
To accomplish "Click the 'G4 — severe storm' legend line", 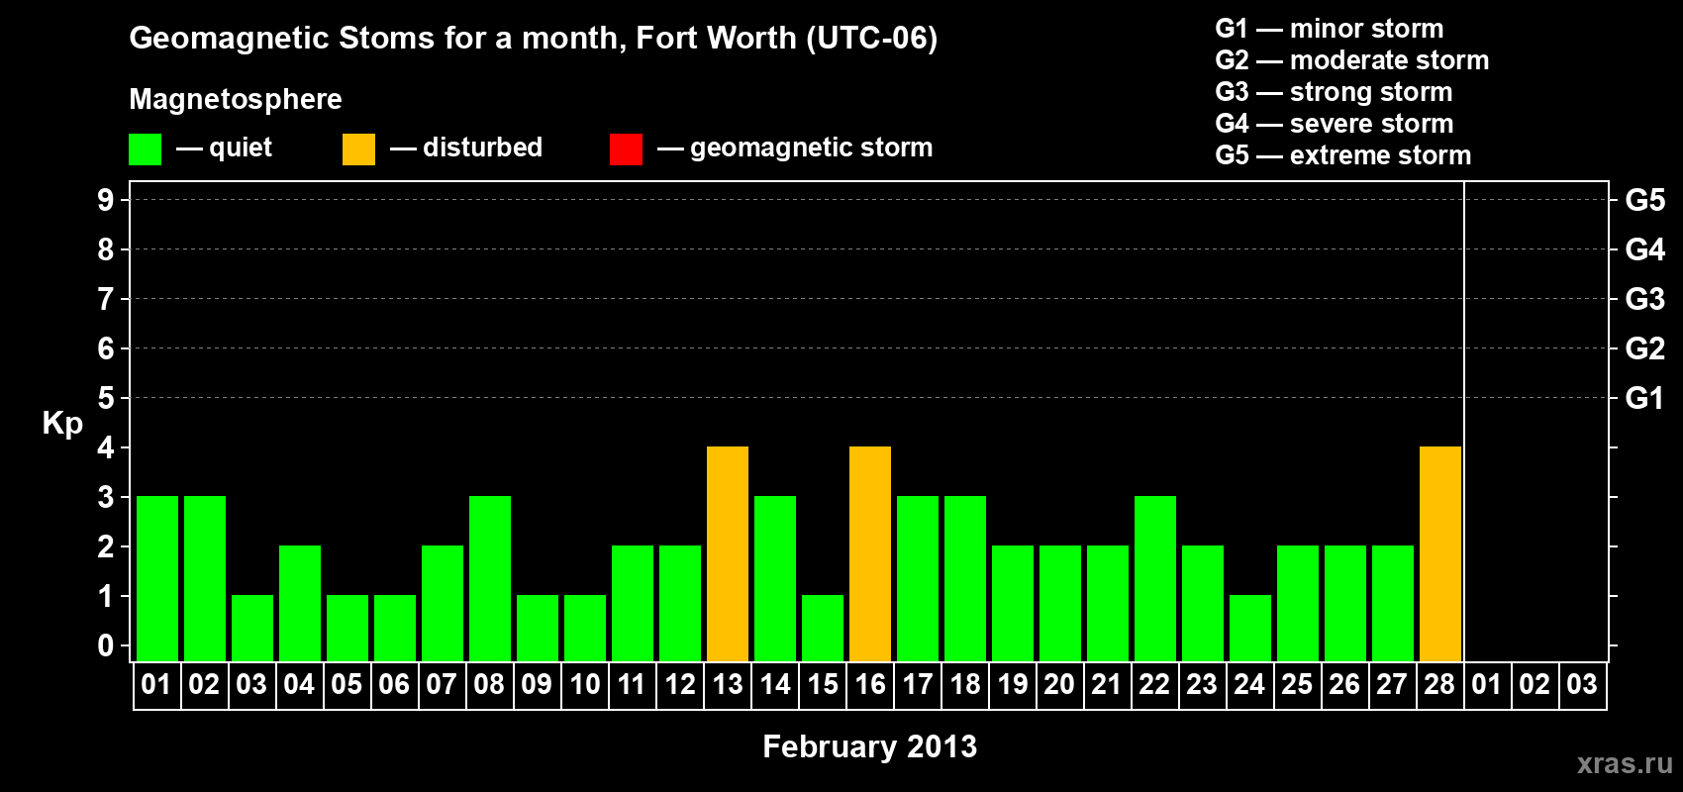I will pyautogui.click(x=1335, y=124).
